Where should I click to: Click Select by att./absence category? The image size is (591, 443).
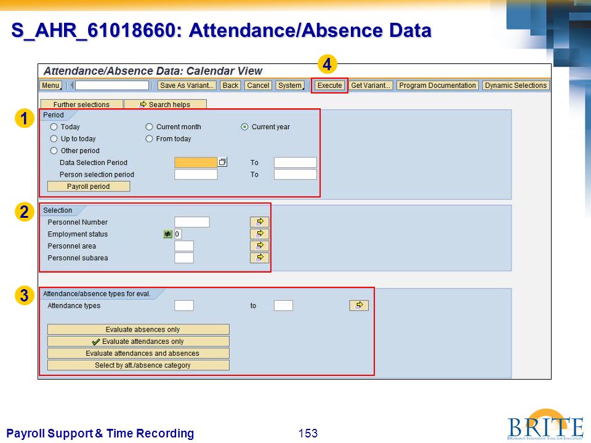(139, 365)
